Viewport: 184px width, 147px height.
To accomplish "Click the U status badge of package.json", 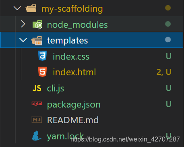I will pos(169,104).
